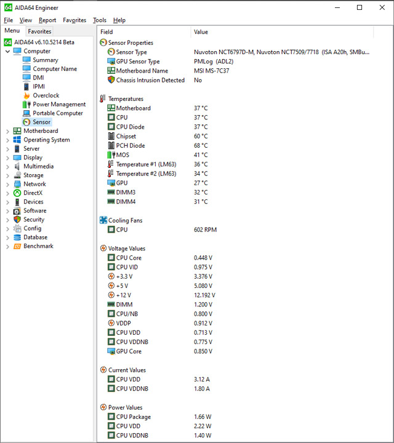394x443 pixels.
Task: Expand the Benchmark tree node
Action: 7,246
